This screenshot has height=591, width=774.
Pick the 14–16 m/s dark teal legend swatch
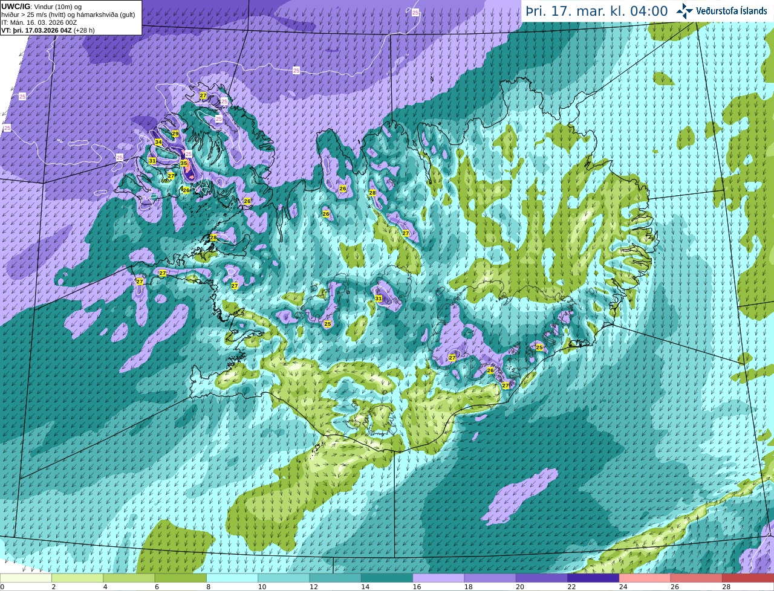click(387, 578)
